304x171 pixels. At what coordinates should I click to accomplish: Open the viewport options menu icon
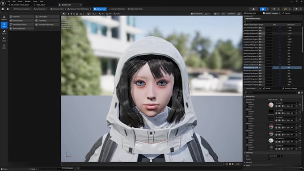point(63,14)
